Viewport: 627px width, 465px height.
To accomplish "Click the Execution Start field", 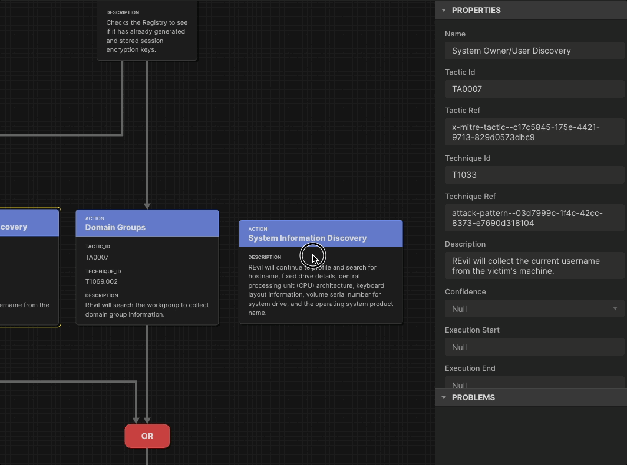I will click(x=534, y=347).
